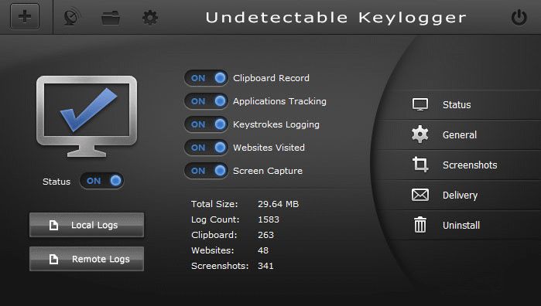The height and width of the screenshot is (306, 541).
Task: Select the monitor icon beside Status in sidebar
Action: pyautogui.click(x=420, y=104)
